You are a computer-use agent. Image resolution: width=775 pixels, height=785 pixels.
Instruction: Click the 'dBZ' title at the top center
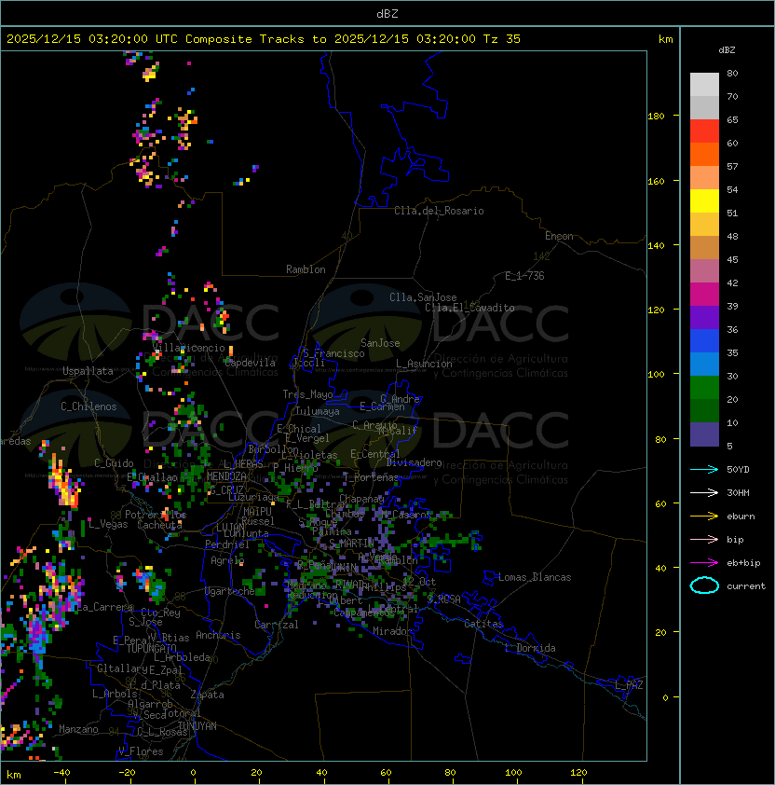387,13
